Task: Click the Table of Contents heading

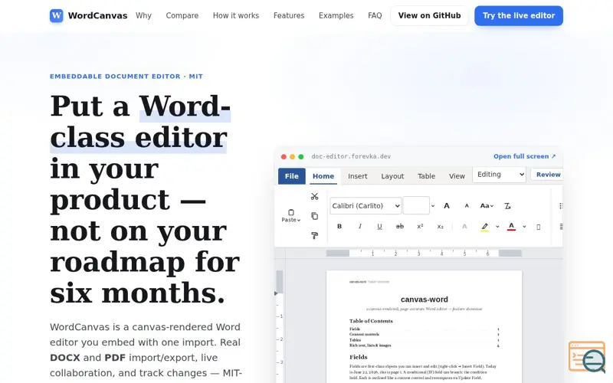Action: pos(371,321)
